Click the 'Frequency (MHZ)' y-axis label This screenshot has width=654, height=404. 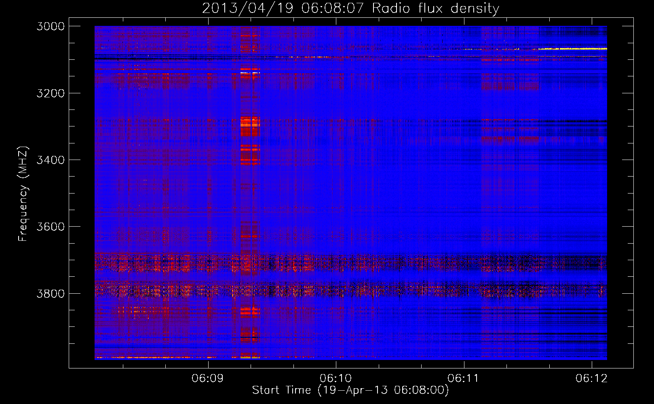point(23,194)
